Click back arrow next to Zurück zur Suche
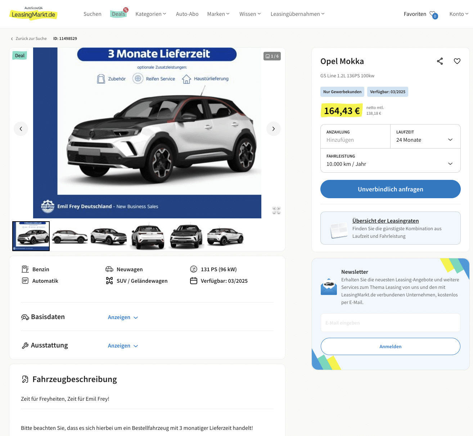The width and height of the screenshot is (473, 436). 12,38
